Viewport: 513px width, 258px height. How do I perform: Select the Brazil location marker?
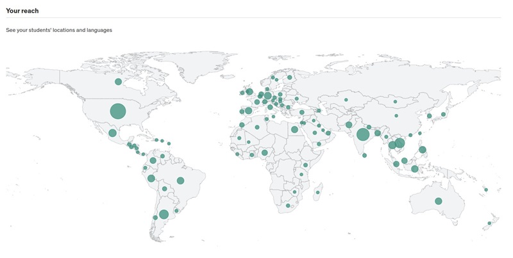point(181,181)
